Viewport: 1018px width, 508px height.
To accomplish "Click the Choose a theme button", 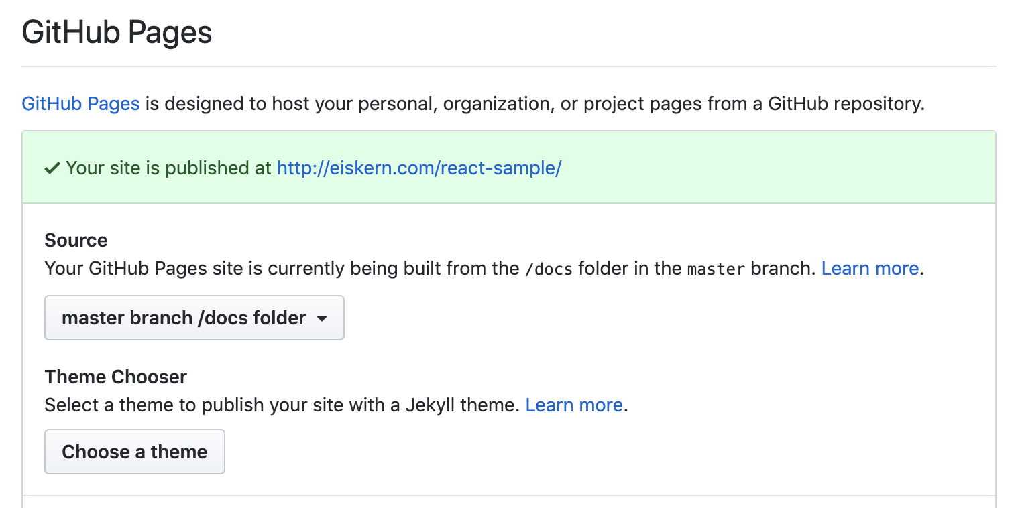I will tap(135, 452).
